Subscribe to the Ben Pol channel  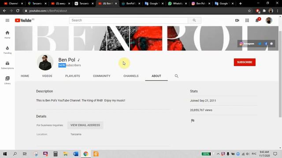(245, 62)
